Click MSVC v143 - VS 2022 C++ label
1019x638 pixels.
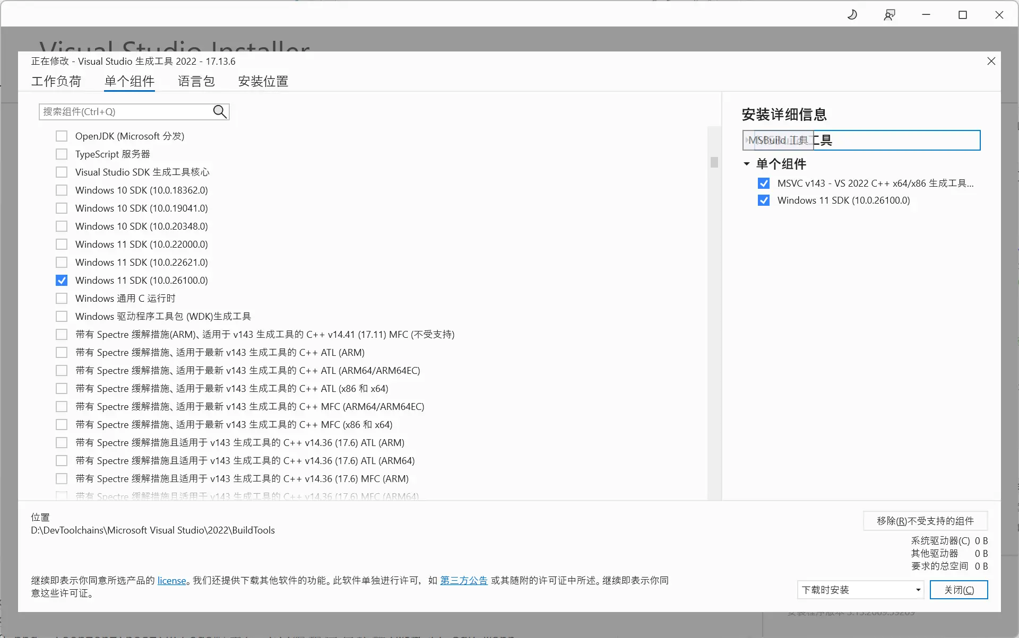pyautogui.click(x=876, y=183)
